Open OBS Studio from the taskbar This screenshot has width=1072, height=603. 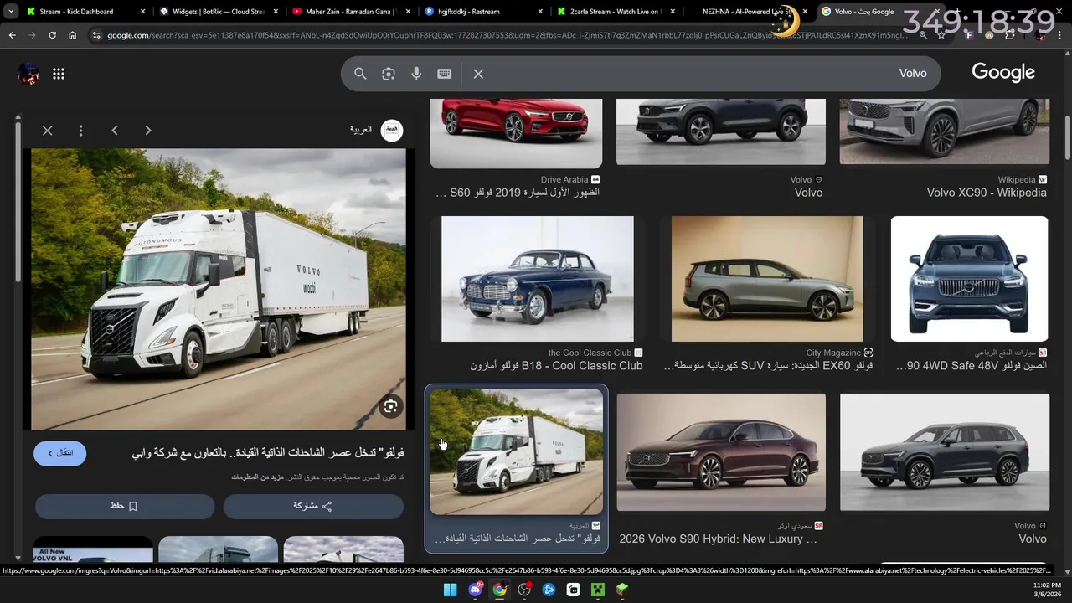(x=524, y=590)
